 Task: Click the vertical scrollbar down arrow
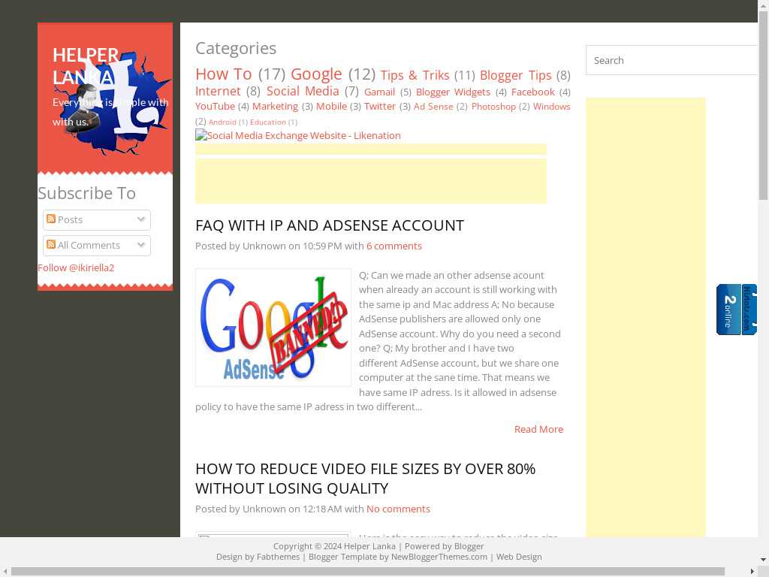(763, 560)
